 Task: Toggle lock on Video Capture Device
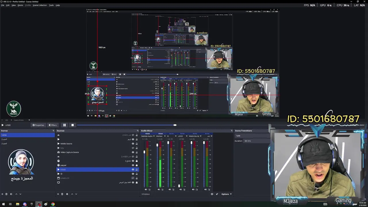[137, 152]
